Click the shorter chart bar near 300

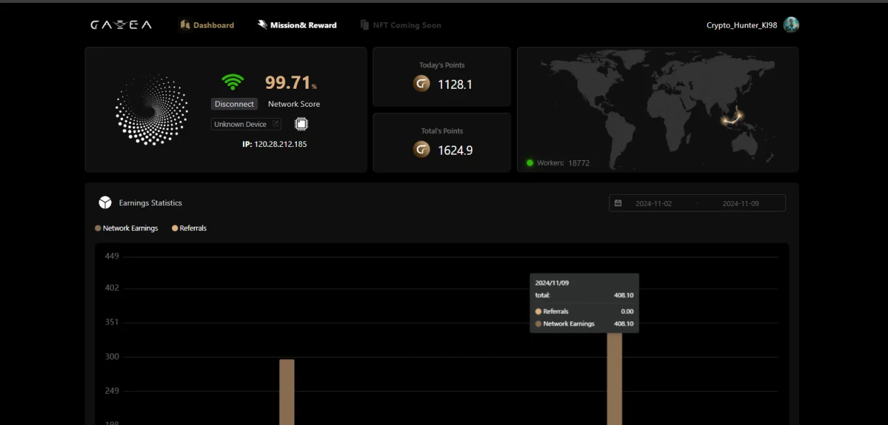pos(287,392)
